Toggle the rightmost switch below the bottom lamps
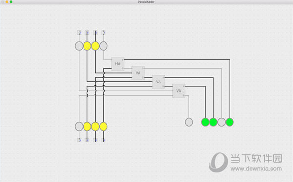Image resolution: width=293 pixels, height=182 pixels. pos(104,140)
